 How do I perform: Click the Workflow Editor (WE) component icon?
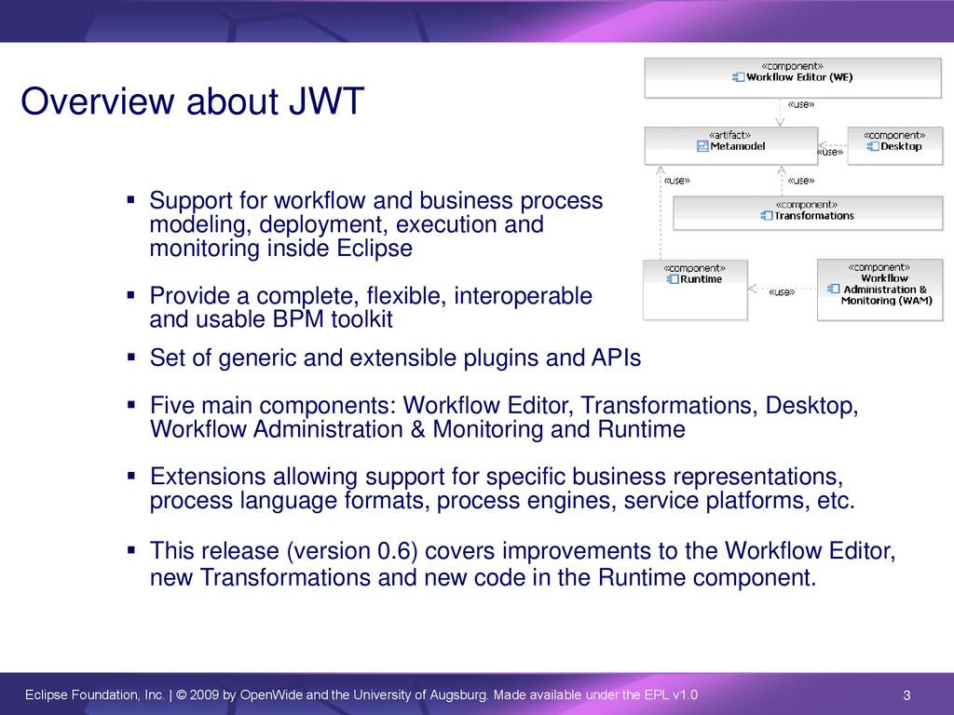point(738,77)
